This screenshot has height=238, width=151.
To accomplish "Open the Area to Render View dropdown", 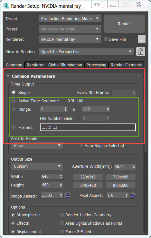I will point(37,146).
